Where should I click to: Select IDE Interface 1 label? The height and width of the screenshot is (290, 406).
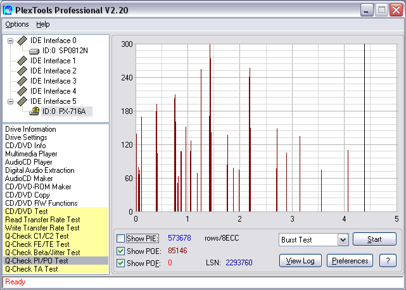coord(53,61)
